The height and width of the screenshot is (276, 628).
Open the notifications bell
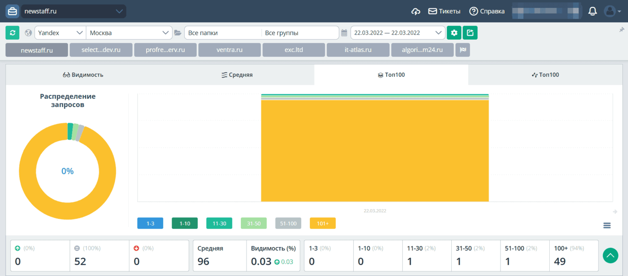592,11
